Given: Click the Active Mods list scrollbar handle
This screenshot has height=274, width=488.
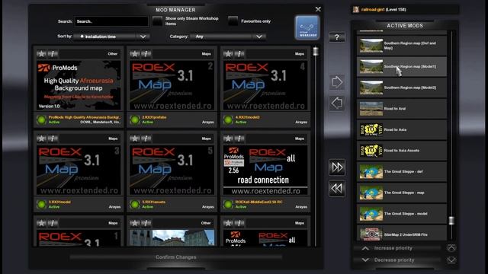Looking at the screenshot, I should point(451,221).
